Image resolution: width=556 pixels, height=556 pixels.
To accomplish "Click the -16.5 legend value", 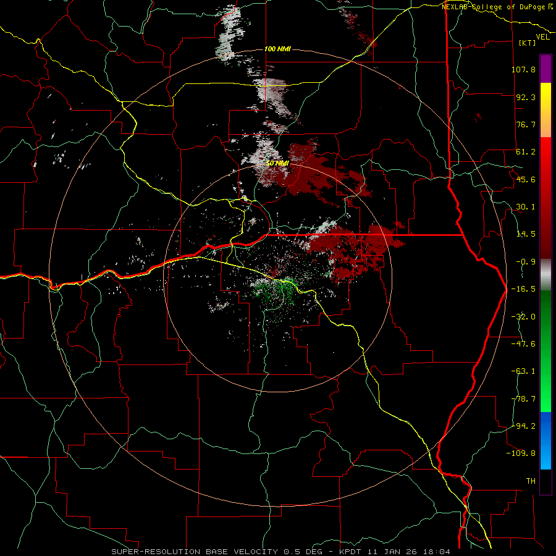I will (x=523, y=289).
